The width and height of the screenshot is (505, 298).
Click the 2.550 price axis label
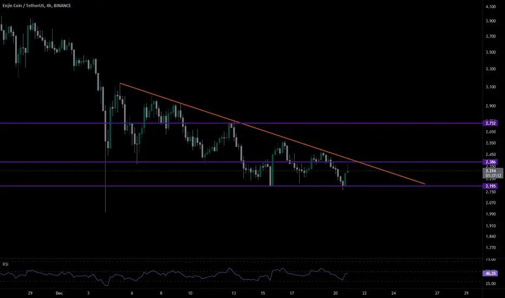[x=490, y=143]
